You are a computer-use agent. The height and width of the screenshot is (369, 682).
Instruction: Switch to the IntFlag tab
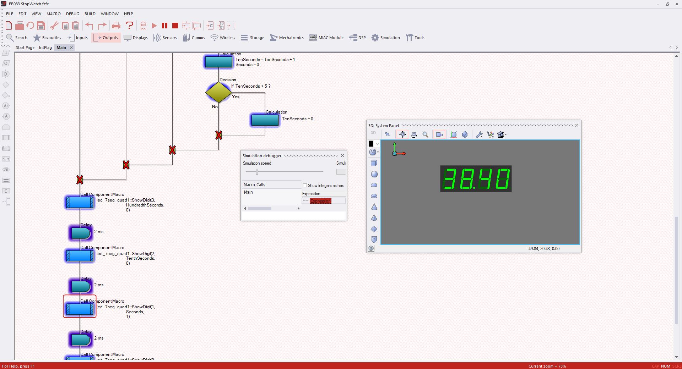pos(45,48)
